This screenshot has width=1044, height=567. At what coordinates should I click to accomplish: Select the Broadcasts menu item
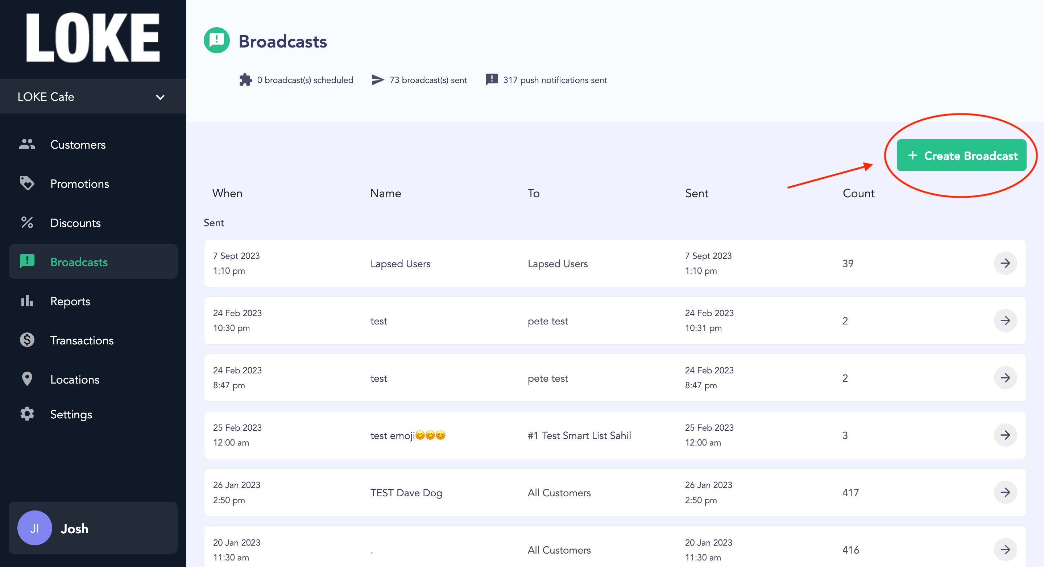(x=93, y=261)
